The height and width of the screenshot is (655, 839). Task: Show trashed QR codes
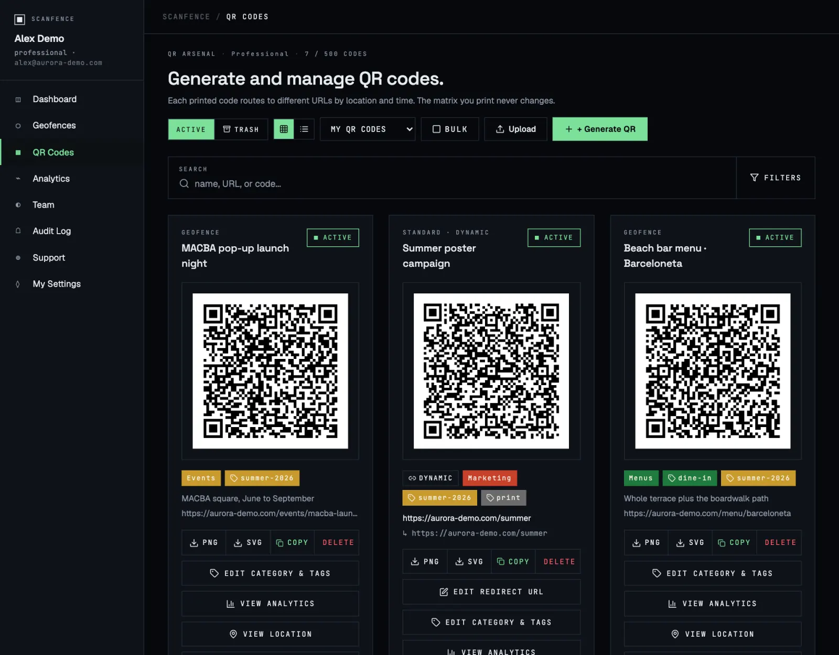241,129
